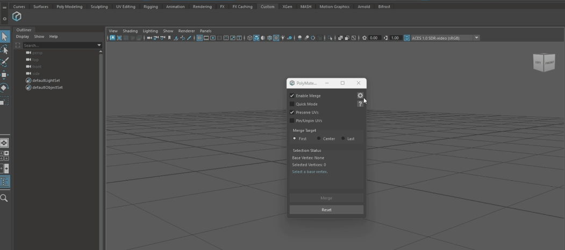
Task: Expand the Outliner search filter dropdown
Action: pyautogui.click(x=99, y=46)
